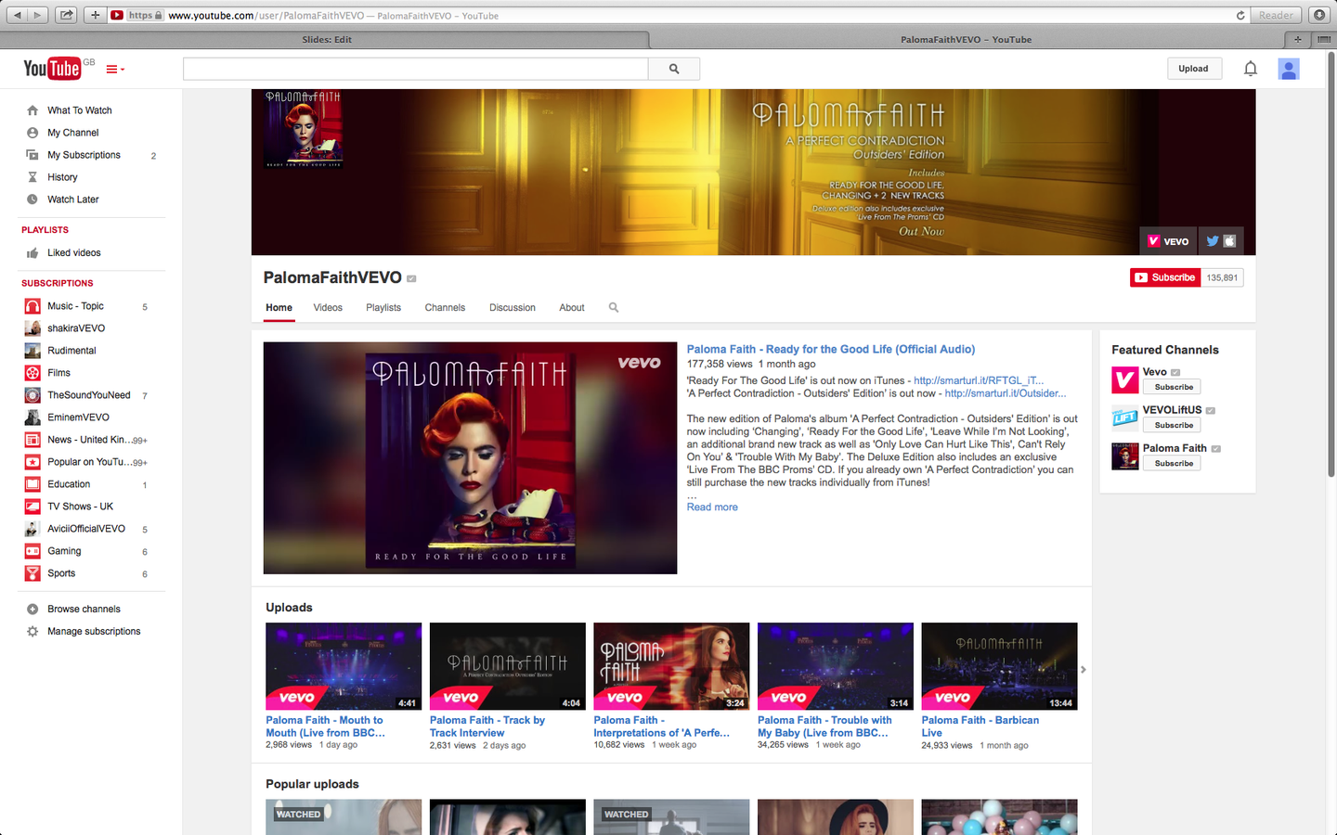The width and height of the screenshot is (1337, 835).
Task: Open My Channel in sidebar
Action: click(x=73, y=133)
